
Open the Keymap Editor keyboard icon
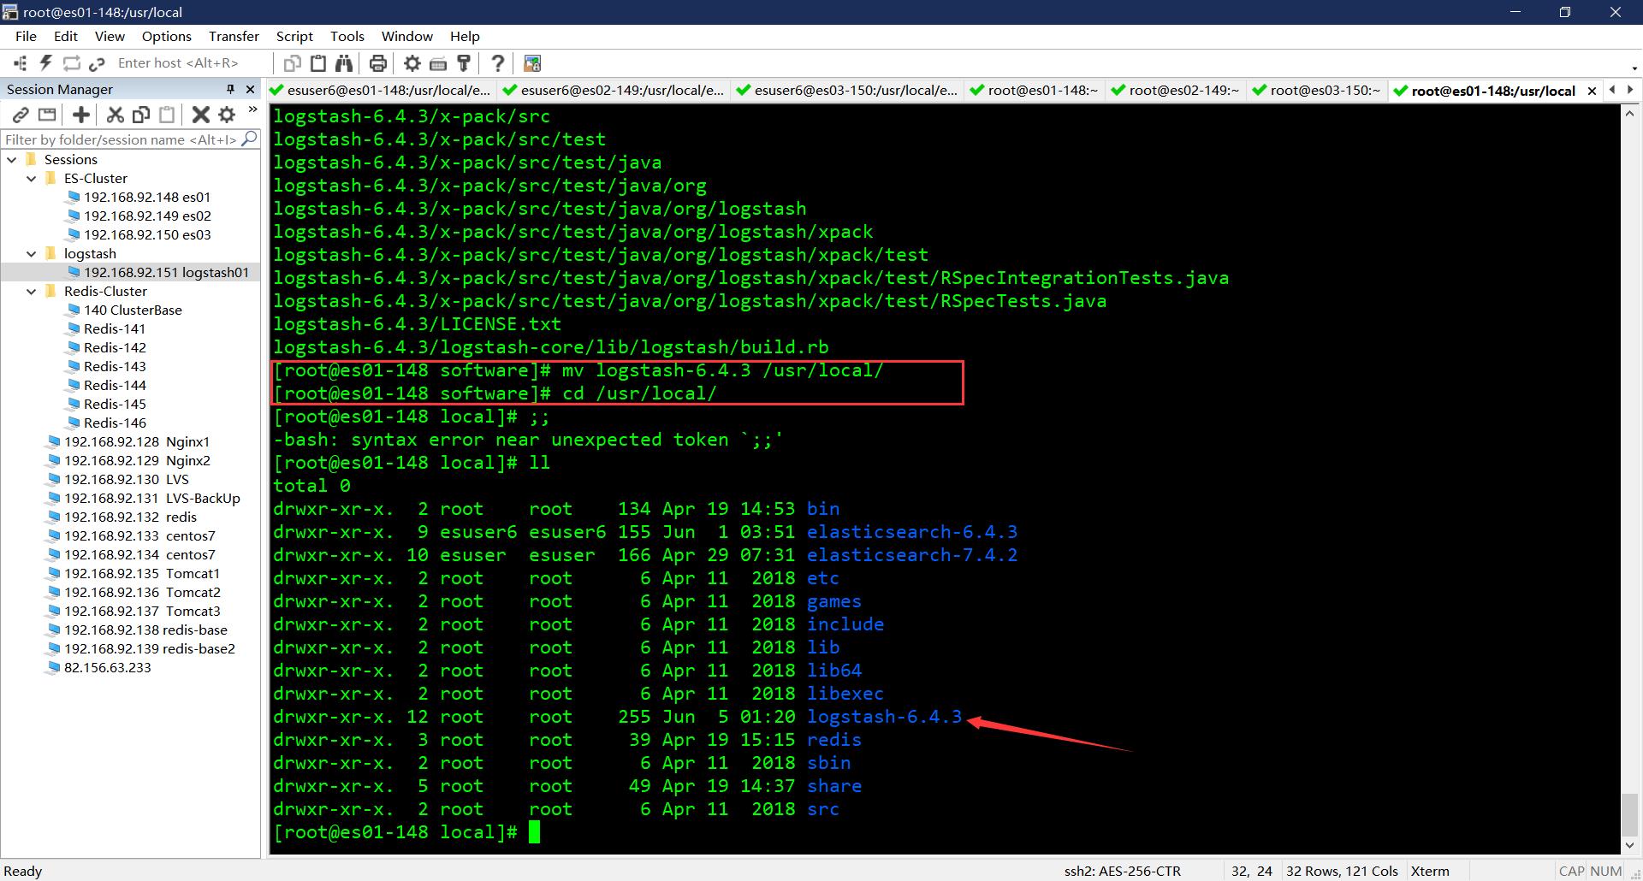pyautogui.click(x=438, y=63)
